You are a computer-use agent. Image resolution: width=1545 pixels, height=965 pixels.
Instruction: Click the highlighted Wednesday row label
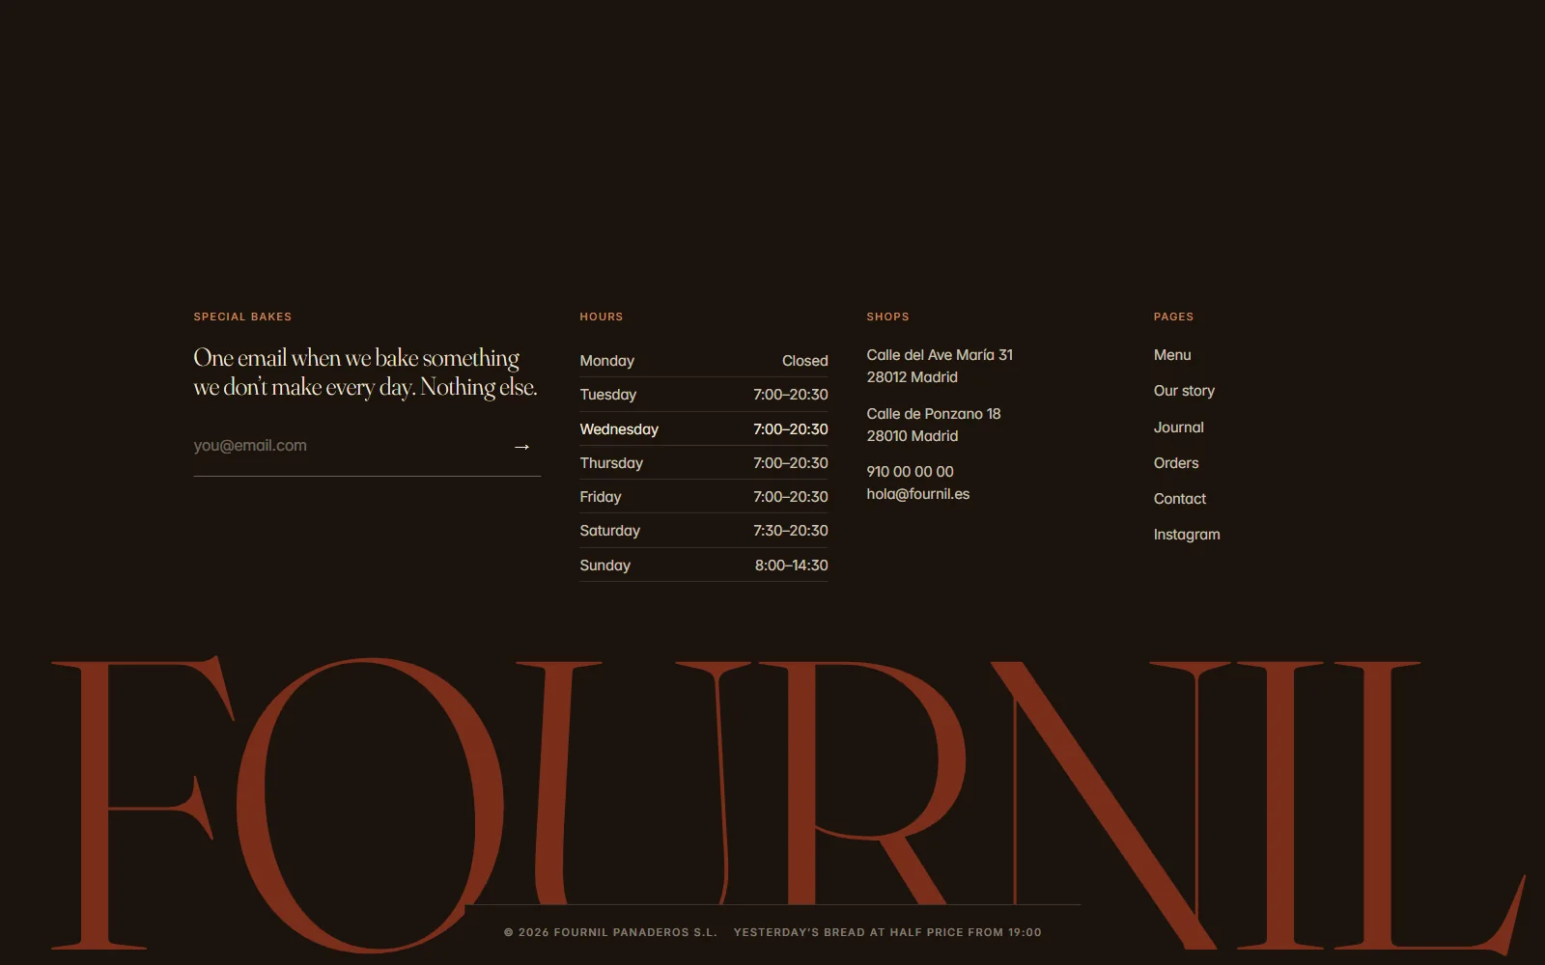[619, 429]
